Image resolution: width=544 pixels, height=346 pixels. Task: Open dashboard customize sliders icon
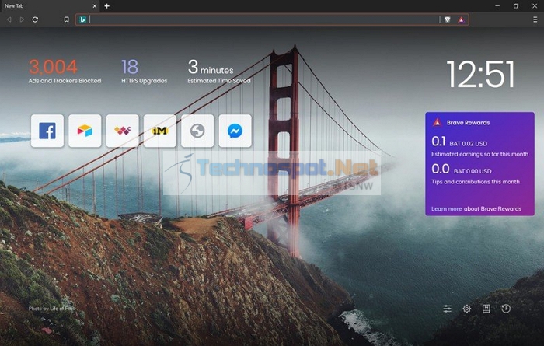(447, 308)
